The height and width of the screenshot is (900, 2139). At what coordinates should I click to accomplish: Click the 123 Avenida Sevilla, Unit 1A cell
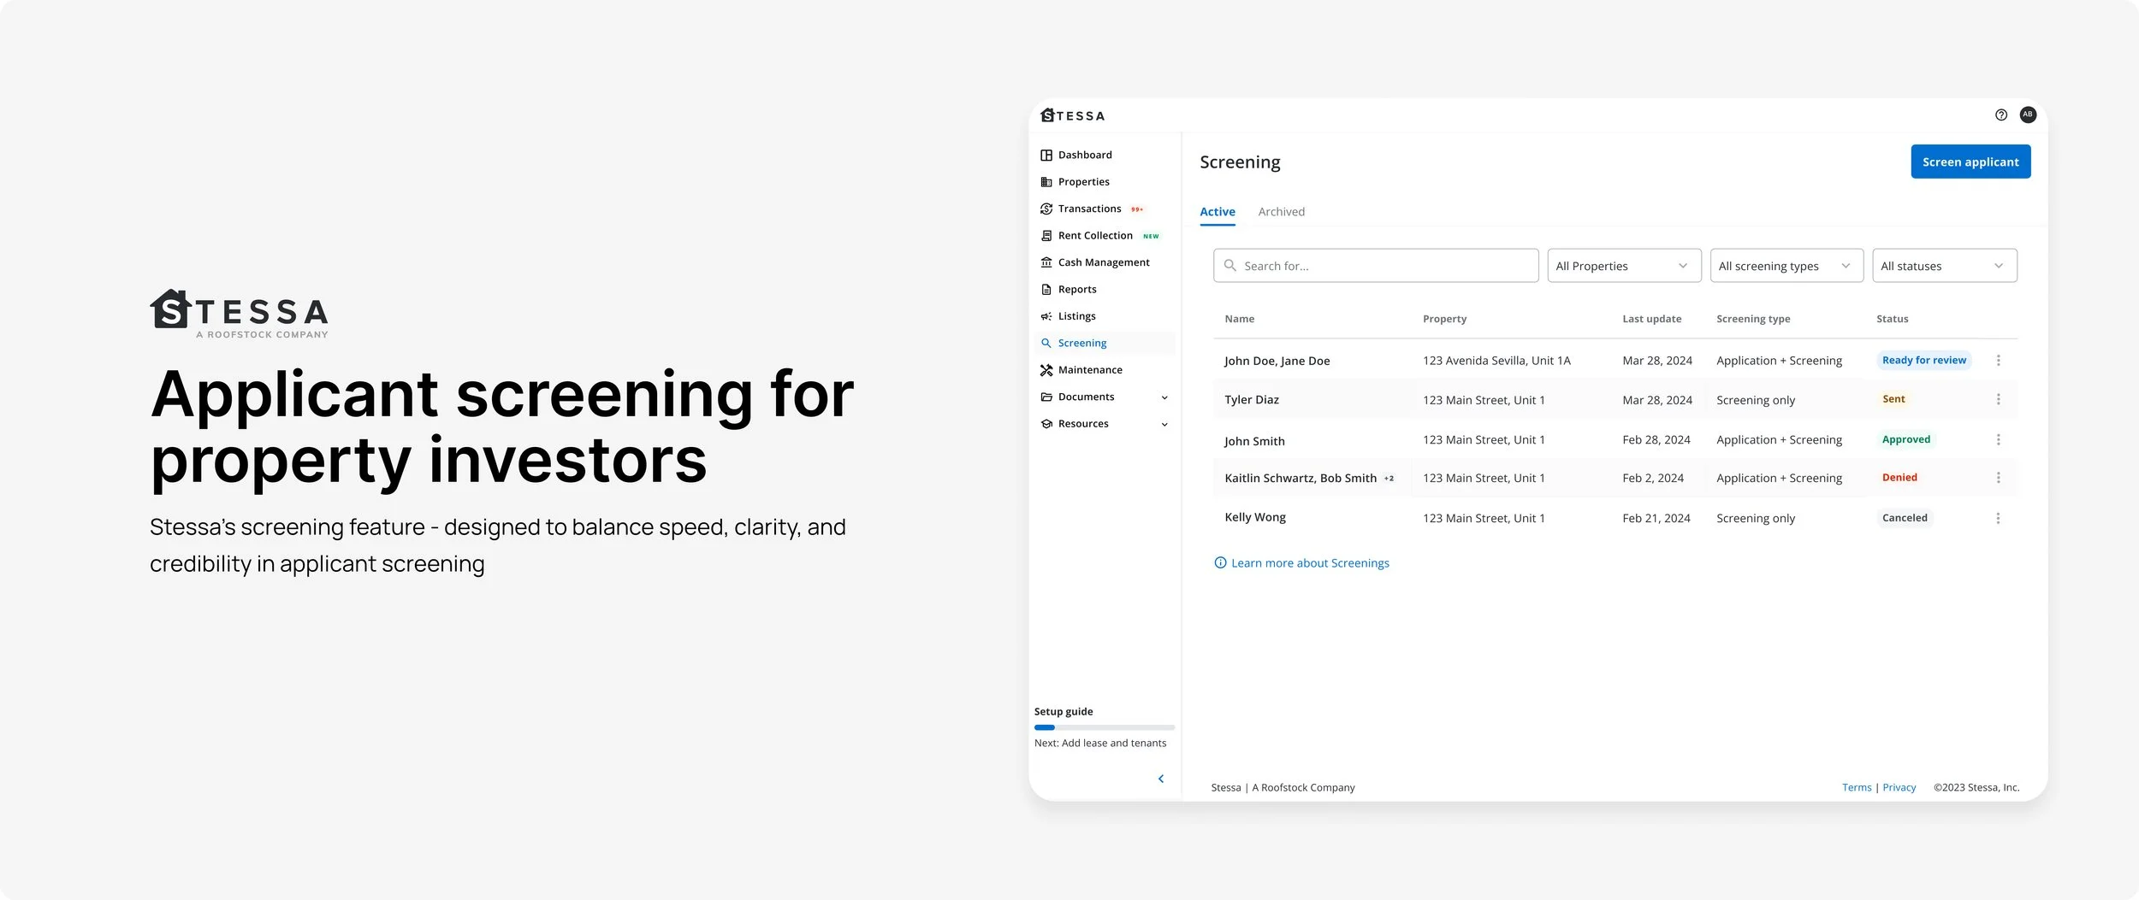tap(1496, 361)
